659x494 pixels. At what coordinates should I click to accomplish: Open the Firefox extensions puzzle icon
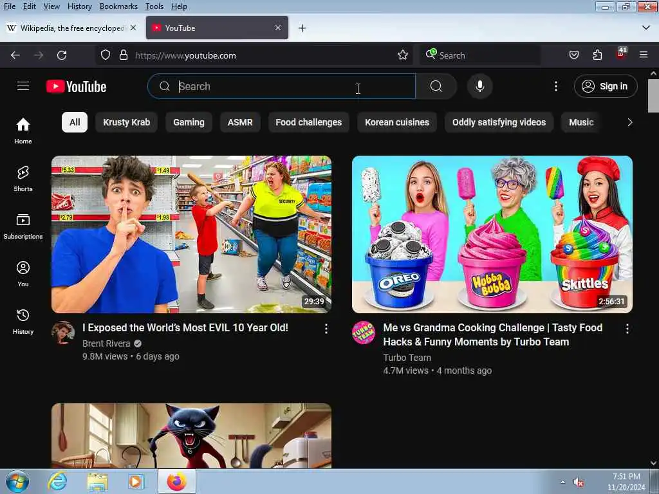597,55
